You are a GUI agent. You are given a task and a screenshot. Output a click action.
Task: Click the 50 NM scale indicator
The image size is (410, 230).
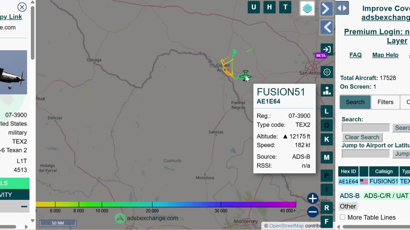click(x=58, y=223)
